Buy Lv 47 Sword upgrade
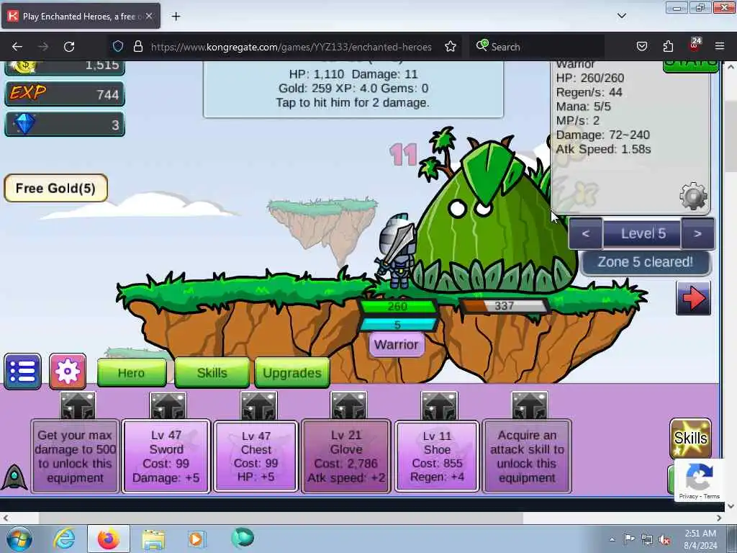The height and width of the screenshot is (553, 737). (x=166, y=456)
